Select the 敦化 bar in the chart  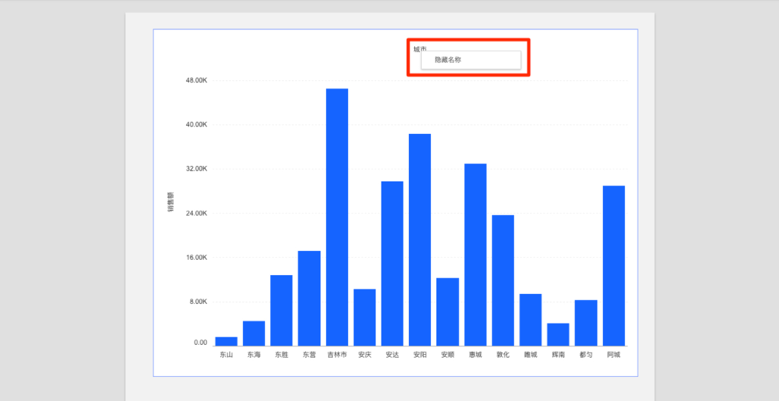(503, 280)
